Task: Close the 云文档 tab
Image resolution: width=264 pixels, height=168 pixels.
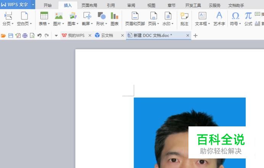Action: [122, 36]
